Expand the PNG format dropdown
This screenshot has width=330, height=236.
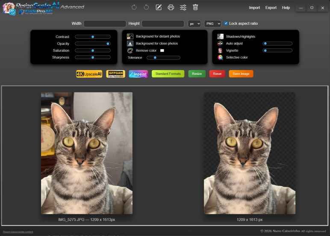(x=212, y=24)
